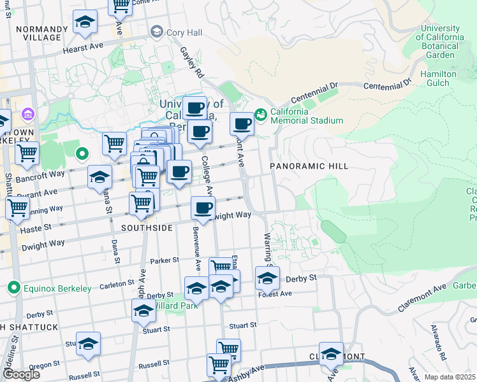Click the school marker above Stuart St near Telegraph
This screenshot has width=477, height=382.
coord(143,311)
